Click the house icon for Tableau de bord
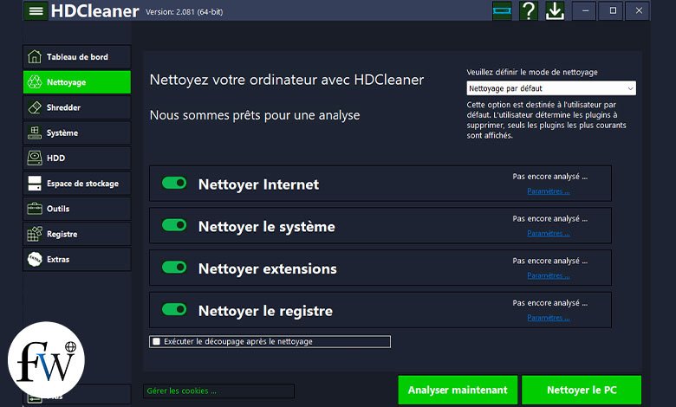The height and width of the screenshot is (407, 676). tap(35, 57)
